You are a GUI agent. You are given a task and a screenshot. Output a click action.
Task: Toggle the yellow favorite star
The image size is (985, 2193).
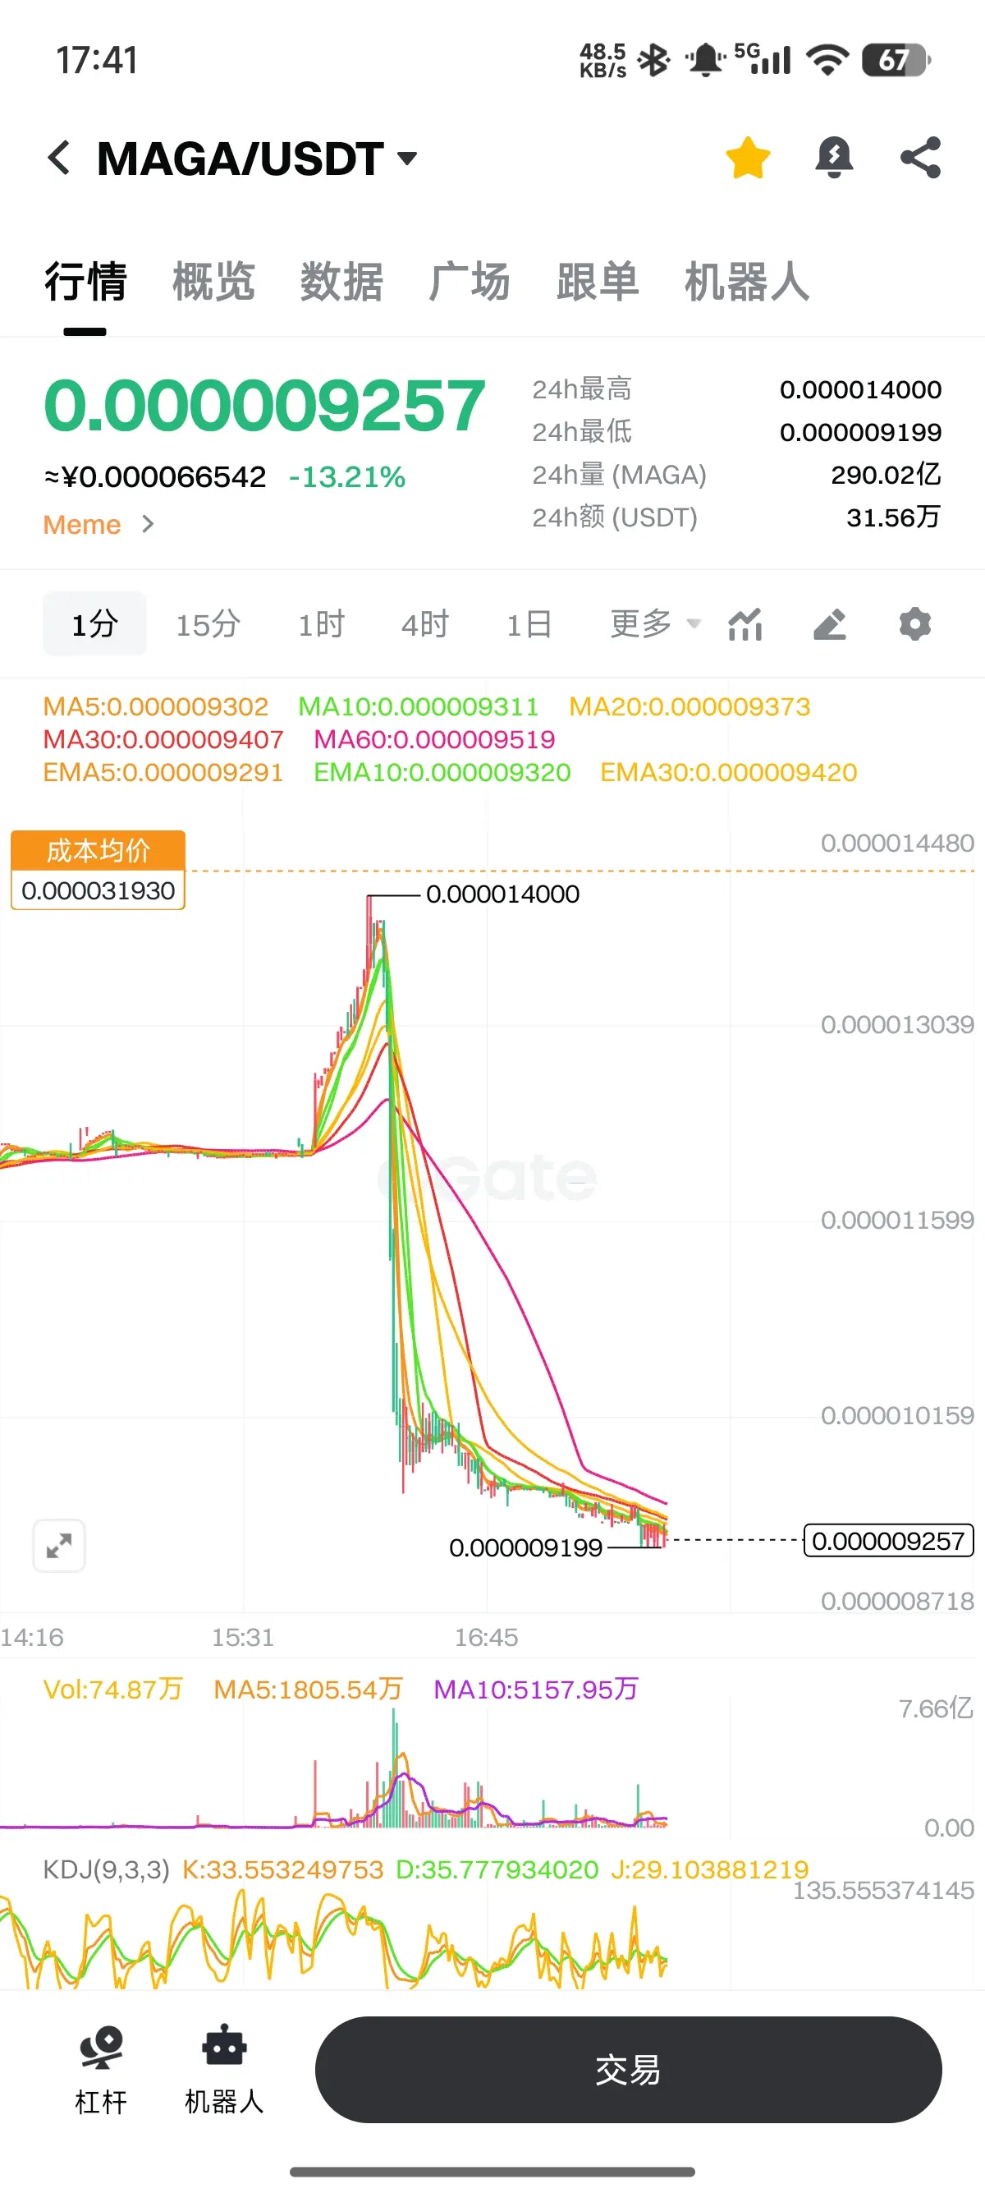[748, 159]
